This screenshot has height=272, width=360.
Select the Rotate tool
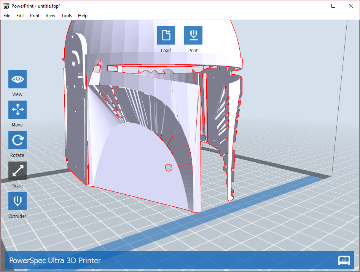(x=18, y=140)
